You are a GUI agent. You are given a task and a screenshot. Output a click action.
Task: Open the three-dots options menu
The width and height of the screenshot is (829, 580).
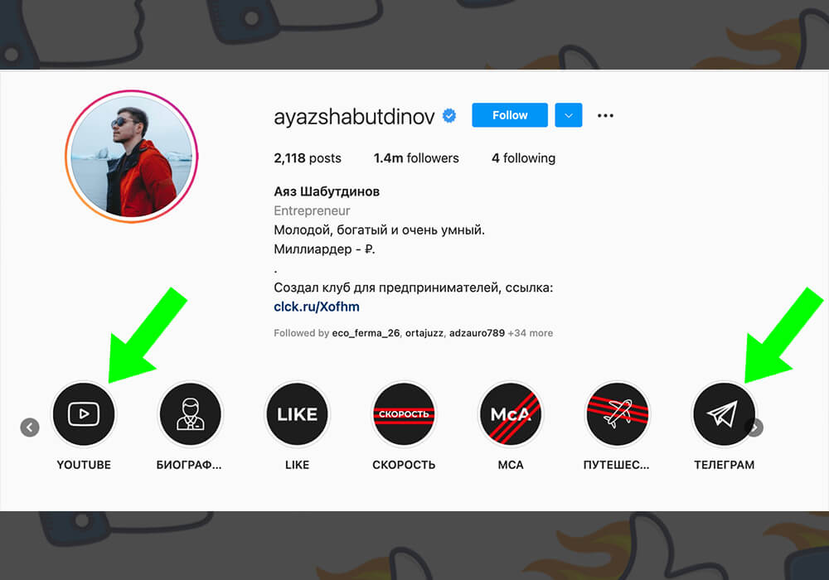[605, 115]
